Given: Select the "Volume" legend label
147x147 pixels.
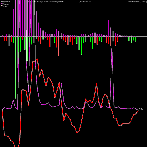Looking at the screenshot, I should click(x=6, y=4).
